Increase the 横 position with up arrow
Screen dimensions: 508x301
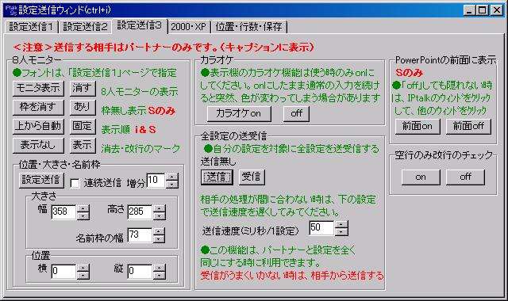click(83, 268)
